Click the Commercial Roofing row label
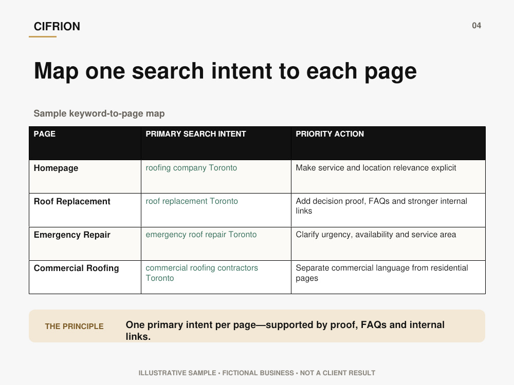 pos(77,268)
